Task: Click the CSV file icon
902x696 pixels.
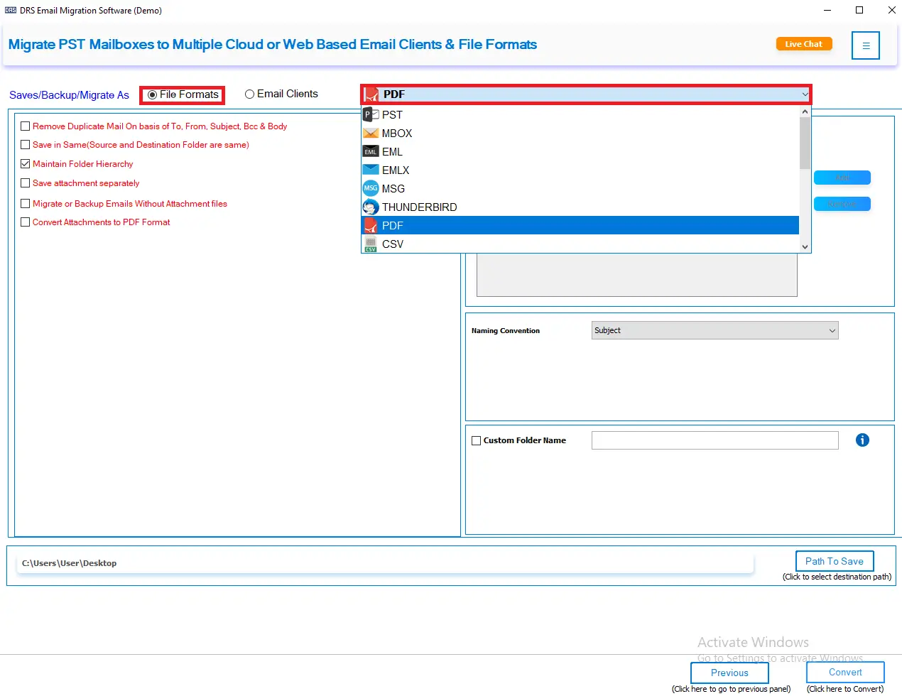Action: tap(371, 244)
